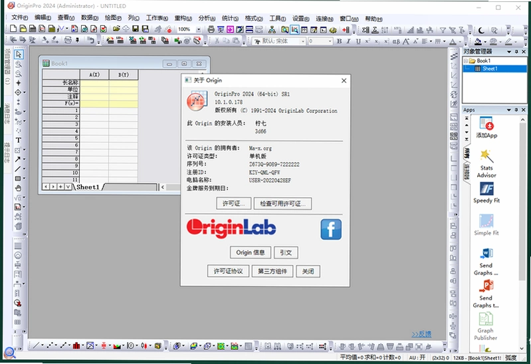This screenshot has width=531, height=364.
Task: Click the 许可证协议 button
Action: pos(228,271)
